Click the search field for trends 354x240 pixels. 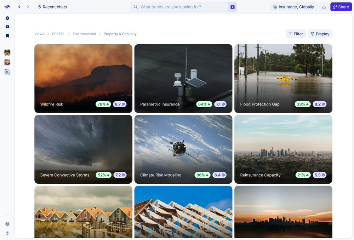(x=179, y=7)
